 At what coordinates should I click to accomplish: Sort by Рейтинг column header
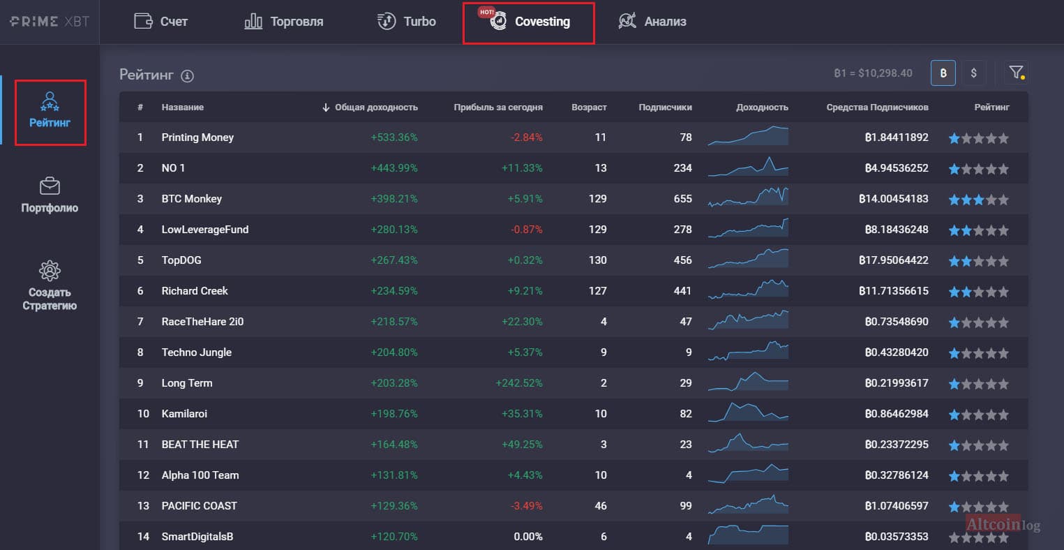pyautogui.click(x=991, y=107)
